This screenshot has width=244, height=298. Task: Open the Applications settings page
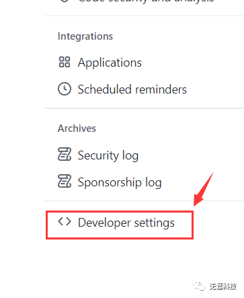pos(110,63)
